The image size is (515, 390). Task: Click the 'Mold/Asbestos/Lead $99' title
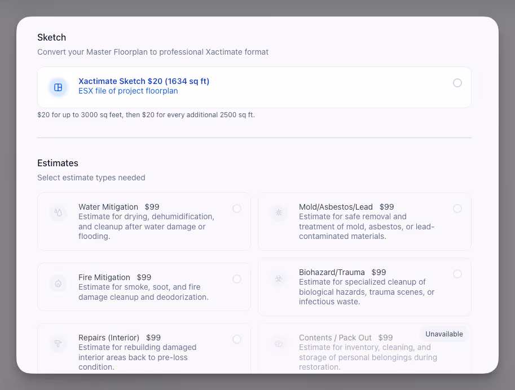[x=346, y=207]
